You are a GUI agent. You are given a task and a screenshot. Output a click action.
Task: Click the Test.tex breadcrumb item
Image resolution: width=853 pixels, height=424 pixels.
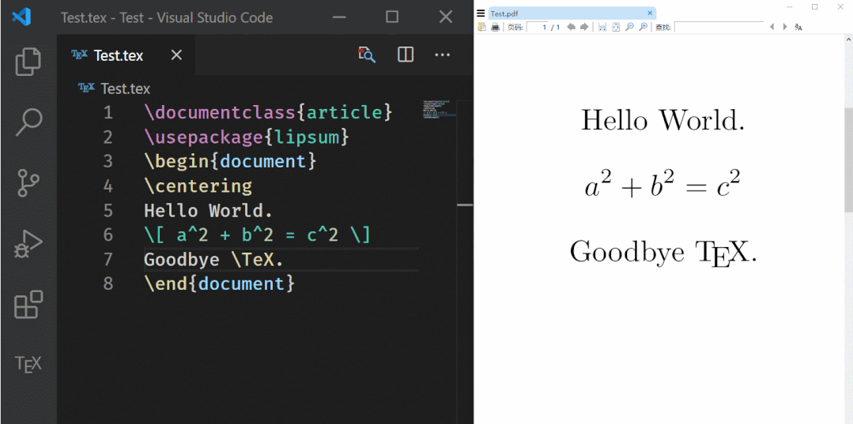pos(115,88)
